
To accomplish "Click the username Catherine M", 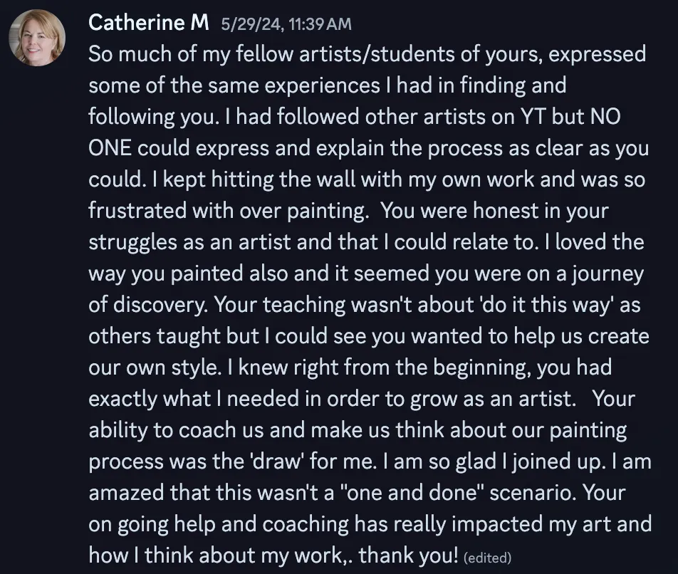I will click(x=148, y=23).
